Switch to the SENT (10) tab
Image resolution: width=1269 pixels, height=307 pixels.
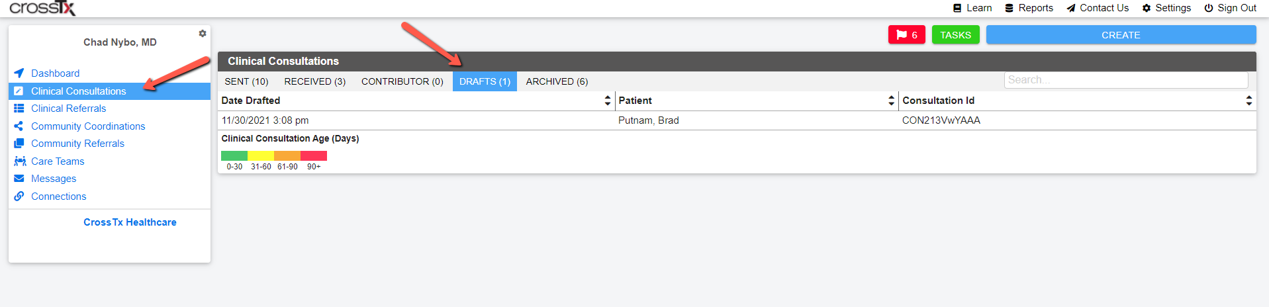(246, 81)
